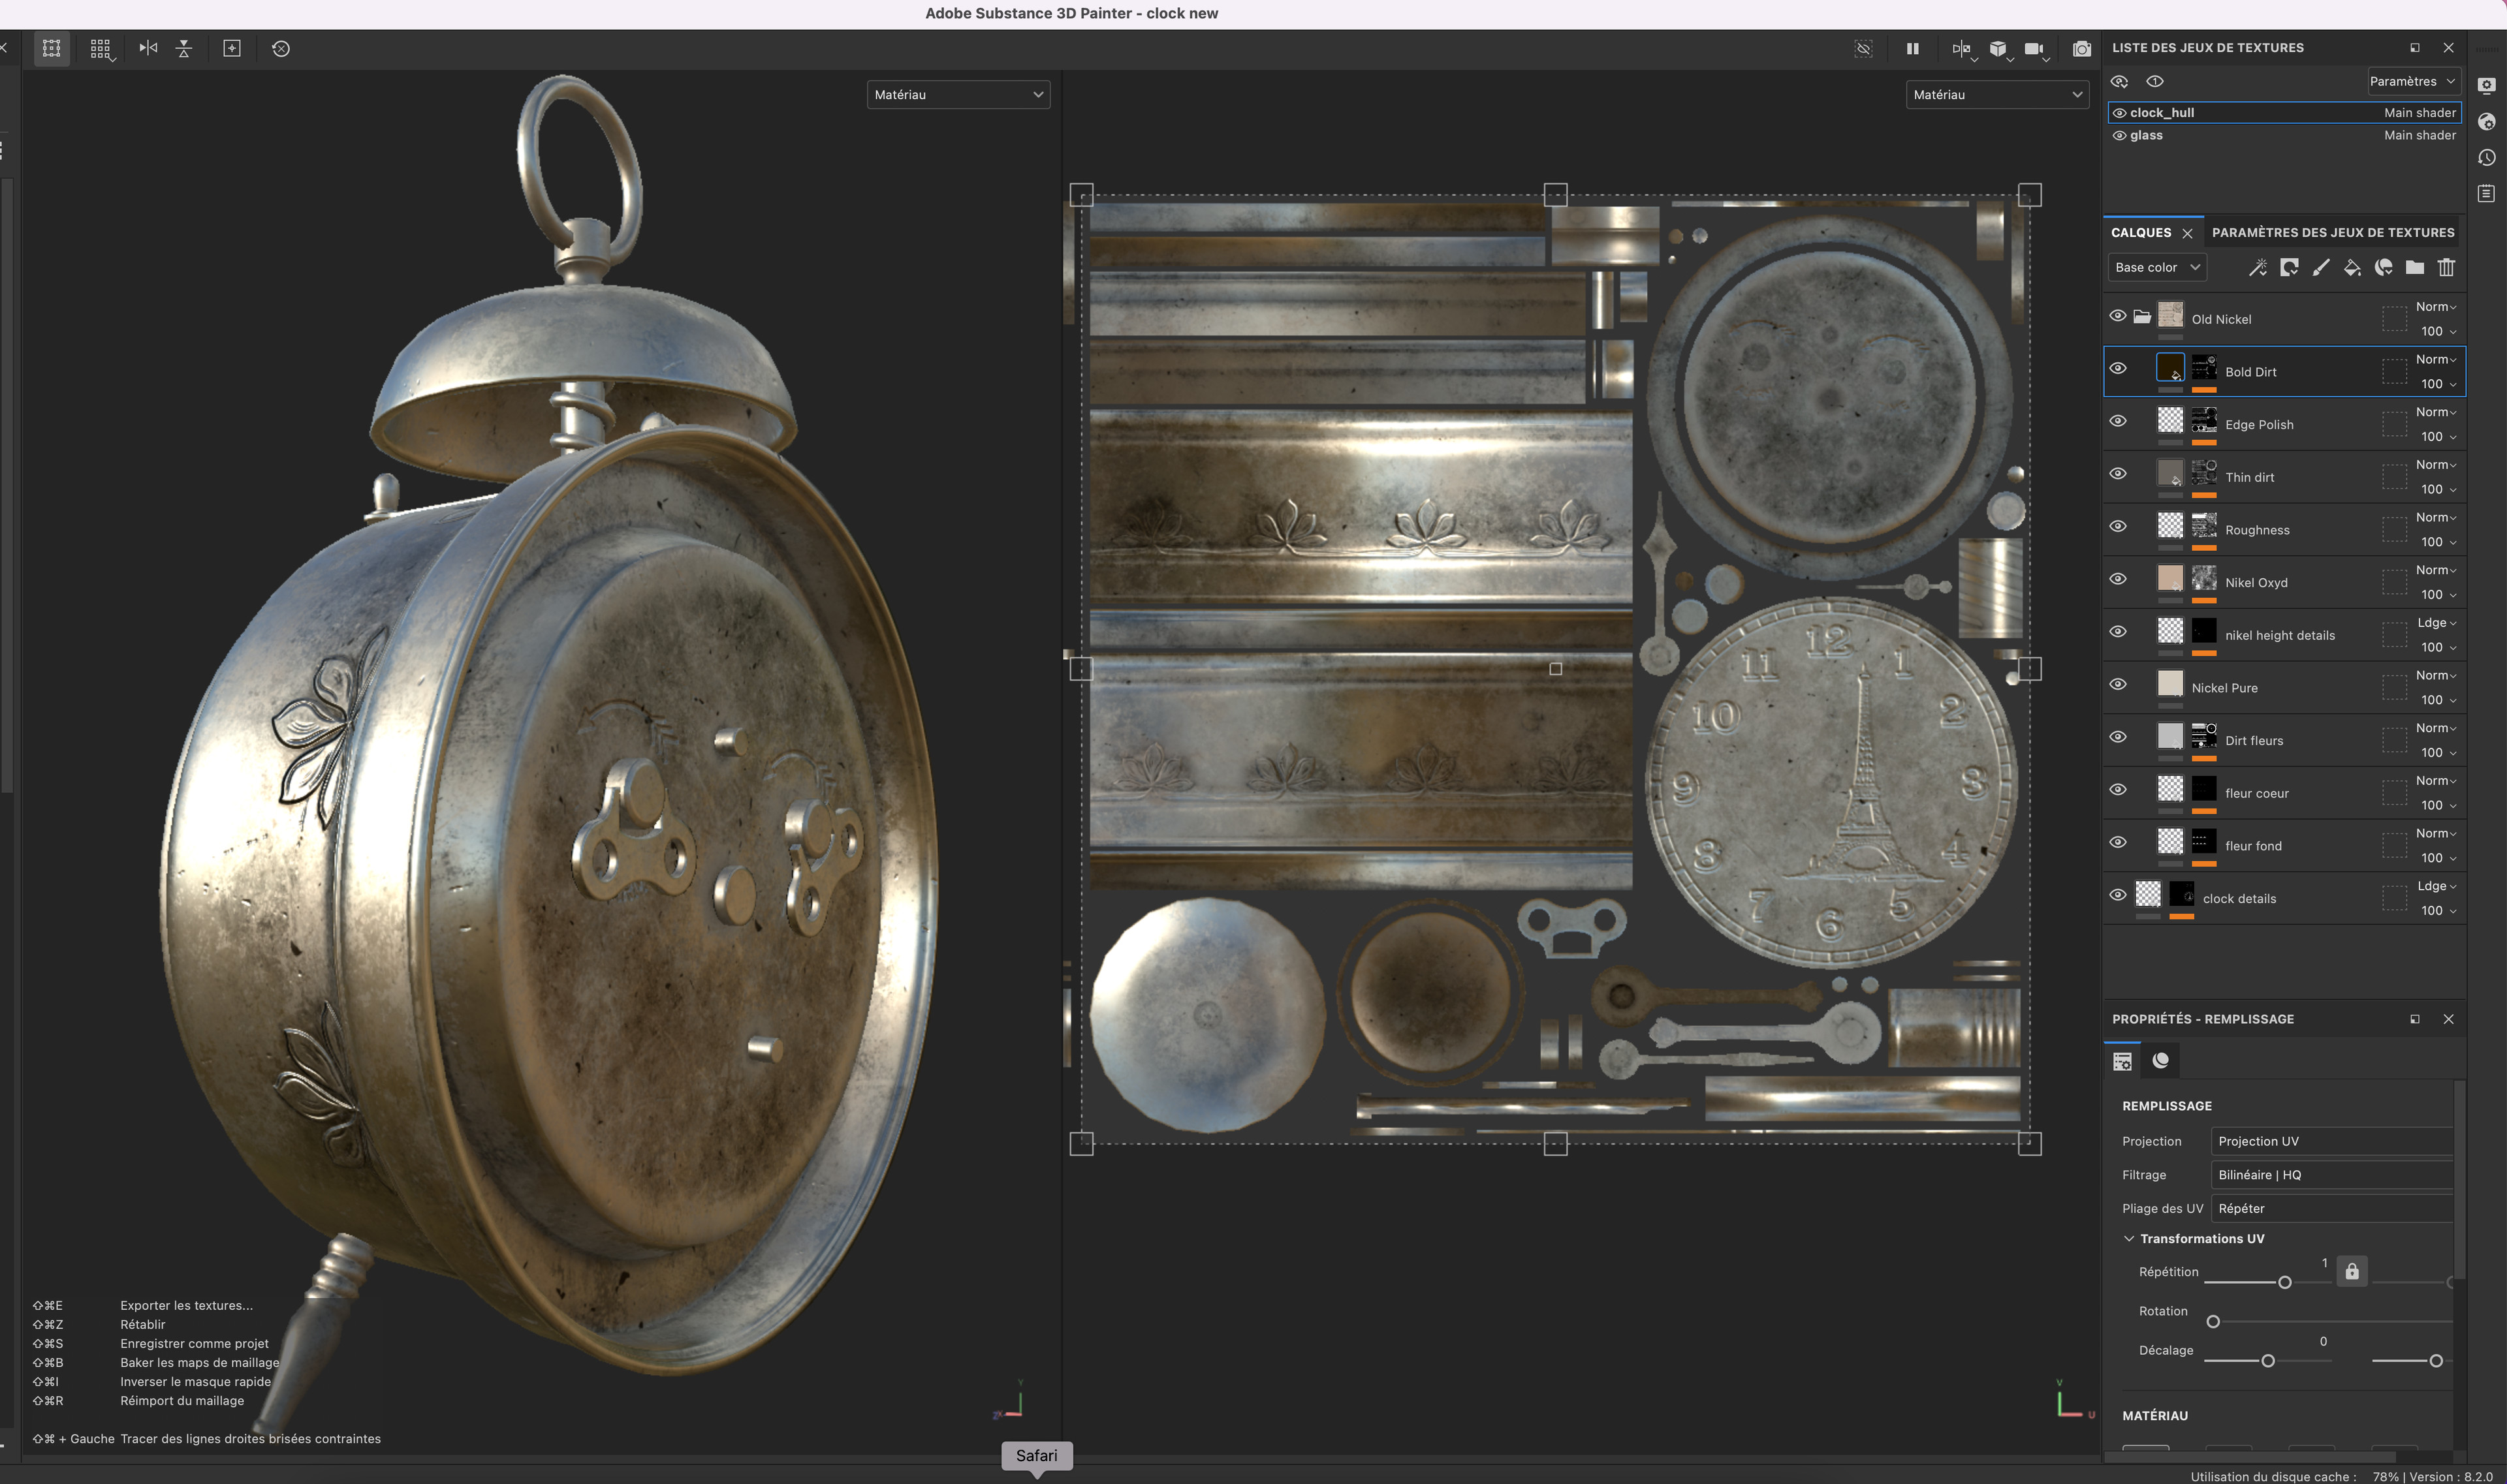The image size is (2507, 1484).
Task: Select the manipulator transform tool
Action: coord(51,48)
